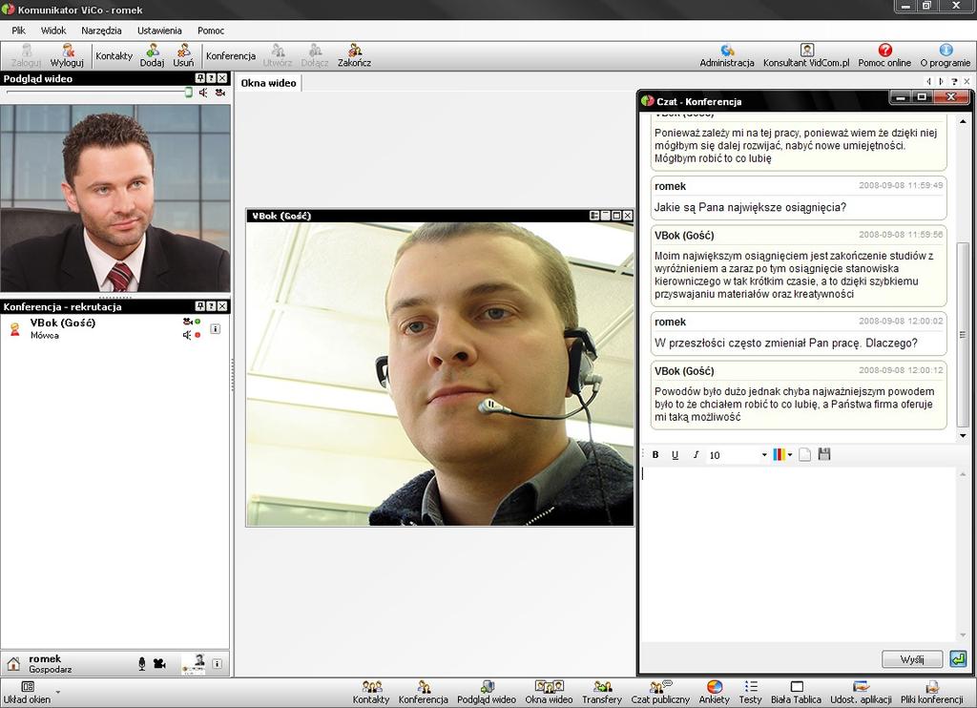
Task: Show info for romek host
Action: click(218, 664)
